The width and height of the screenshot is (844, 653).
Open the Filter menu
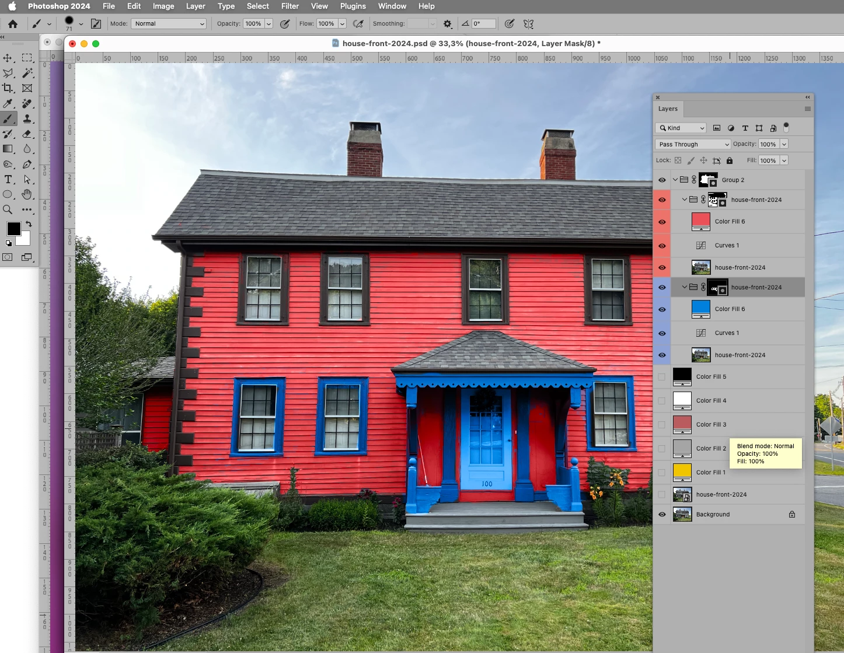click(x=290, y=6)
